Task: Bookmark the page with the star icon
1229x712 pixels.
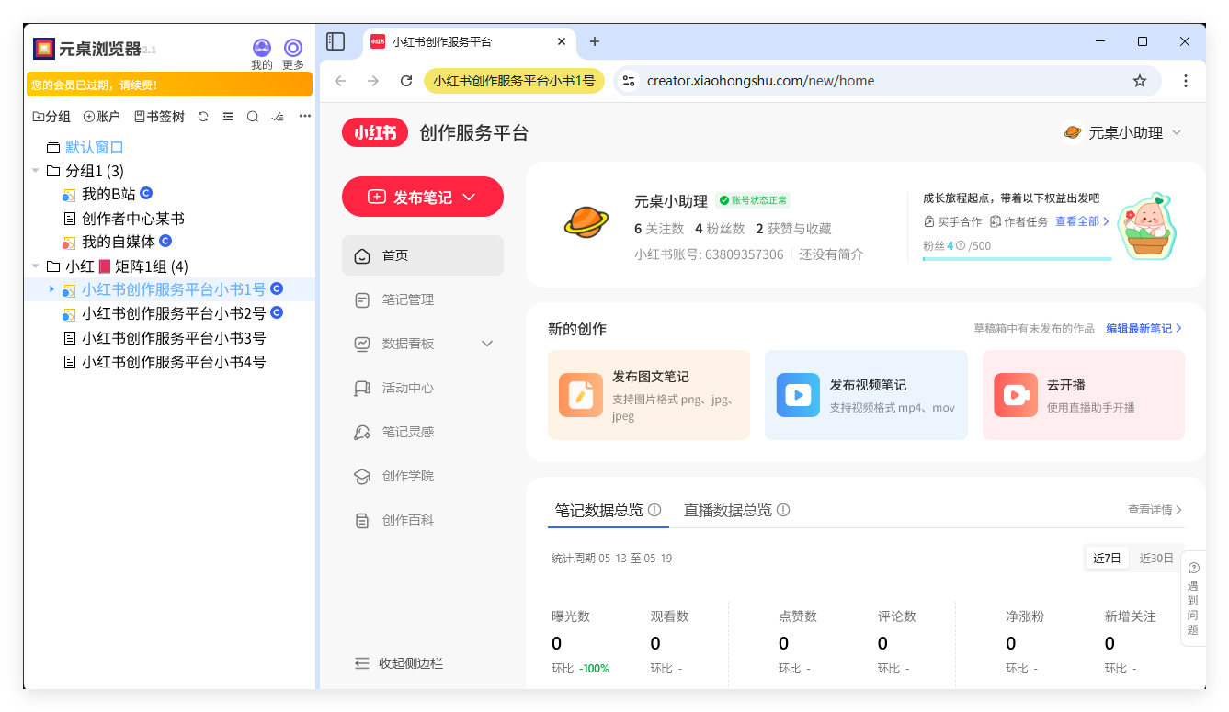Action: click(x=1140, y=81)
